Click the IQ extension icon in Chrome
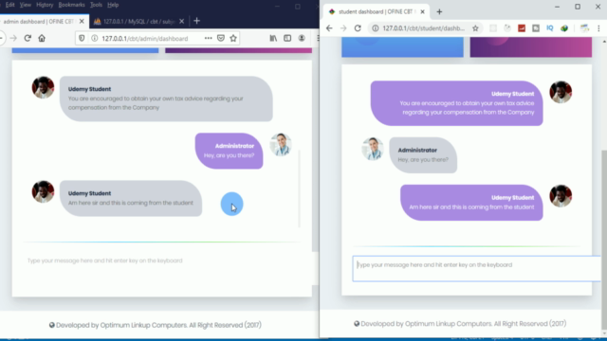The image size is (607, 341). [550, 28]
